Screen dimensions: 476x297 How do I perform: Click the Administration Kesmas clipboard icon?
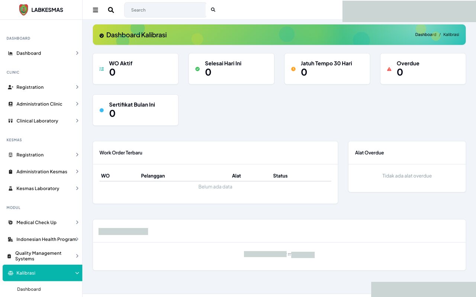pos(10,172)
